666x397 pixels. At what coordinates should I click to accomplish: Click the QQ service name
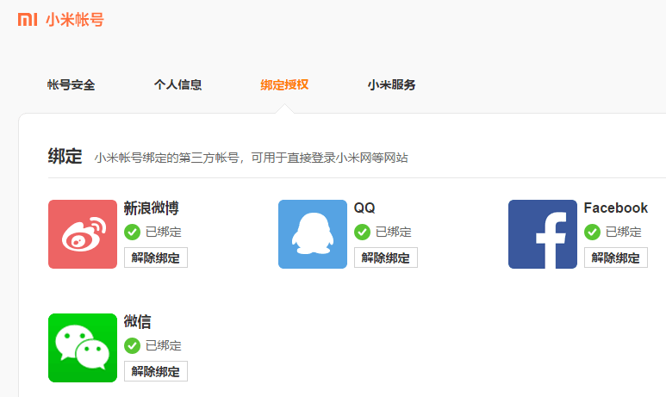coord(364,208)
